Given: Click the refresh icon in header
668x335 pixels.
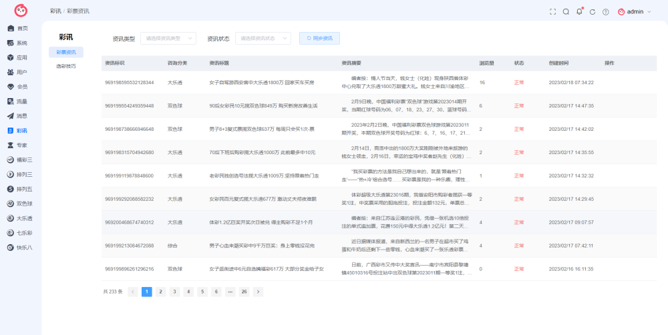Looking at the screenshot, I should click(592, 12).
